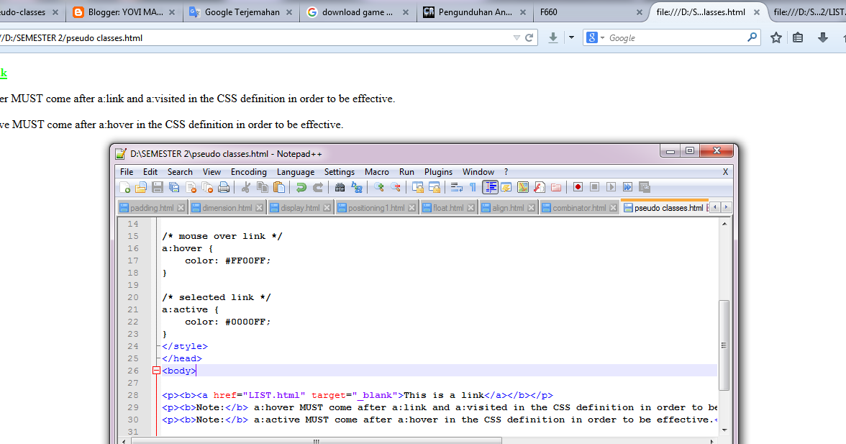The height and width of the screenshot is (444, 846).
Task: Switch to the combinator.html tab
Action: (x=579, y=208)
